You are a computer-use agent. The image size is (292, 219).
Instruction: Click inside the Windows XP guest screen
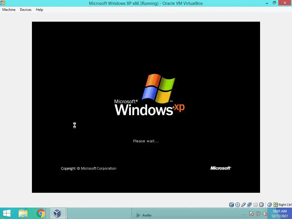click(146, 107)
